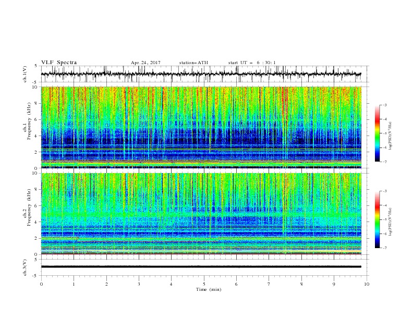Click the "-3" tick on ch.2 colorbar
The width and height of the screenshot is (413, 319).
point(385,191)
